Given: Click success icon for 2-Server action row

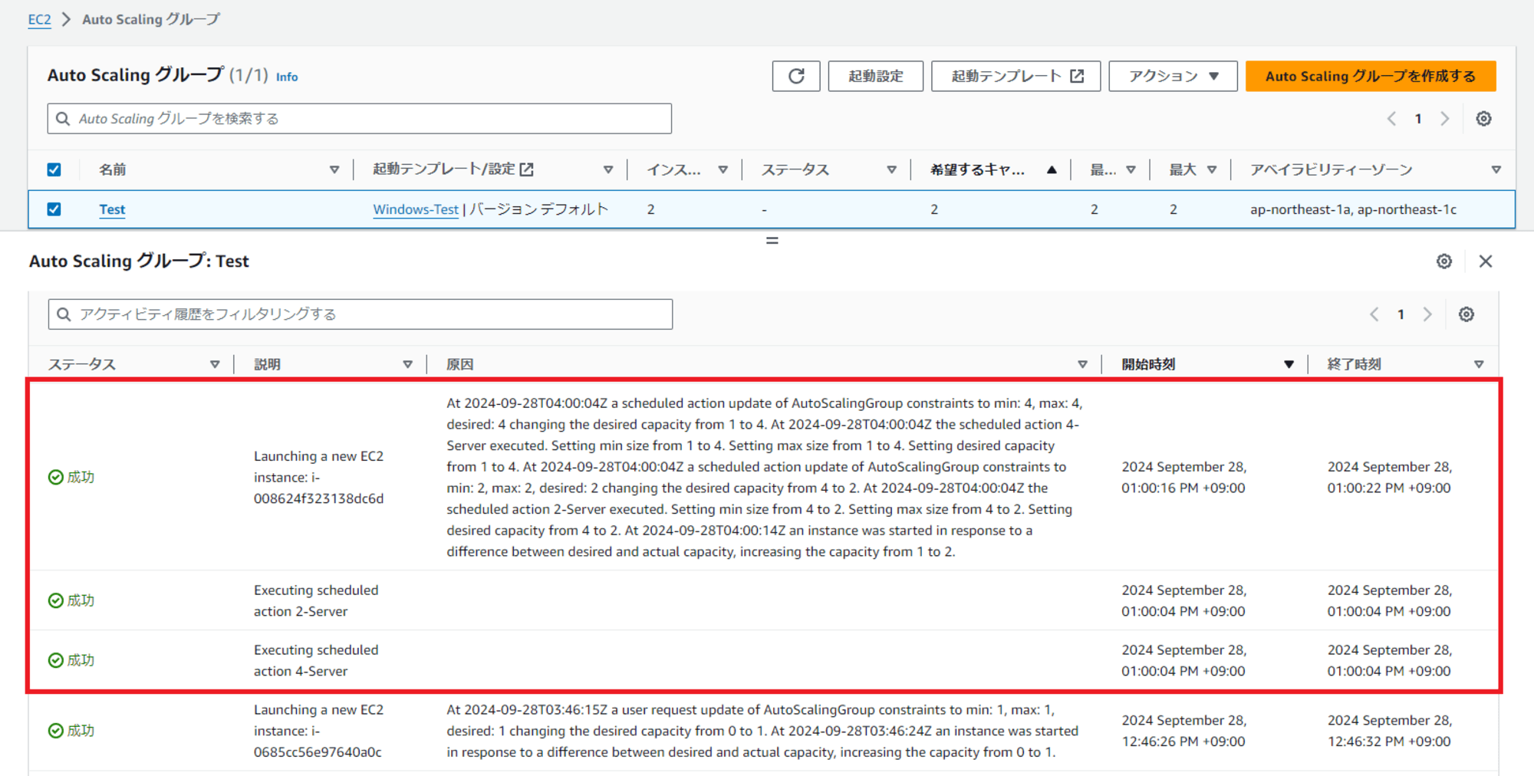Looking at the screenshot, I should click(56, 600).
